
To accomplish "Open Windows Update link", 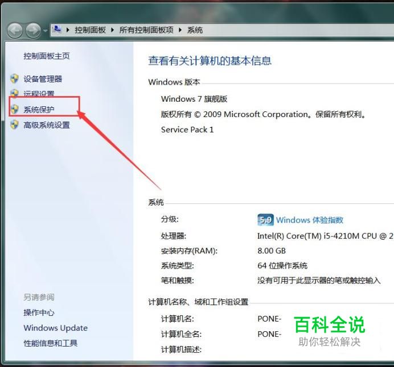I will coord(56,328).
